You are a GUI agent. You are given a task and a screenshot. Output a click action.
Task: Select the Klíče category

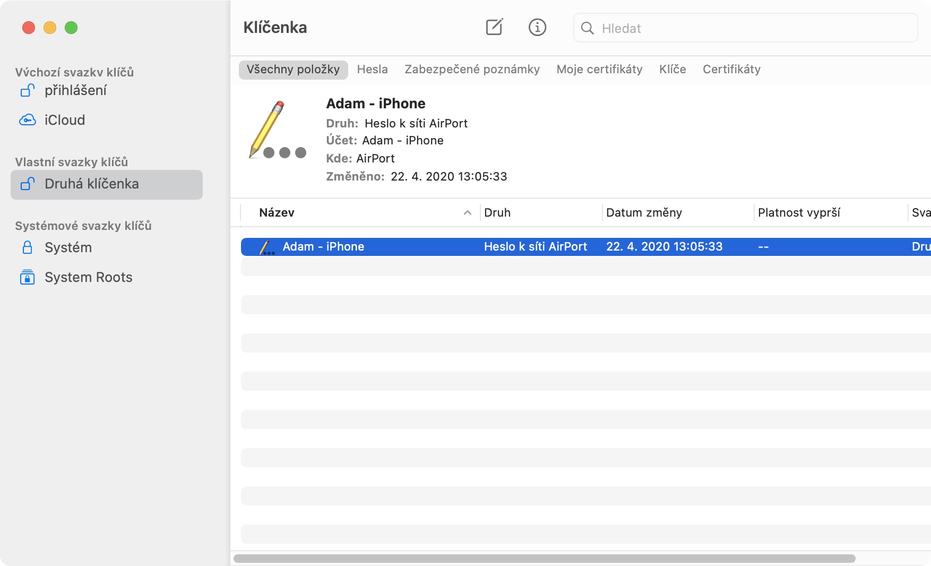click(673, 70)
